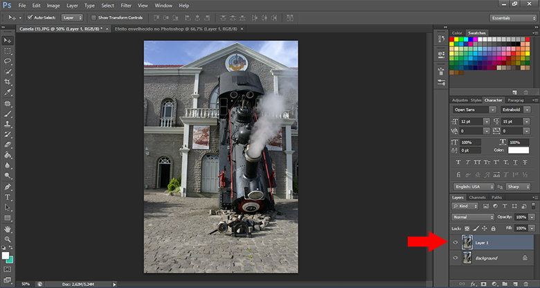Switch to the Channels tab
The height and width of the screenshot is (288, 540).
478,197
